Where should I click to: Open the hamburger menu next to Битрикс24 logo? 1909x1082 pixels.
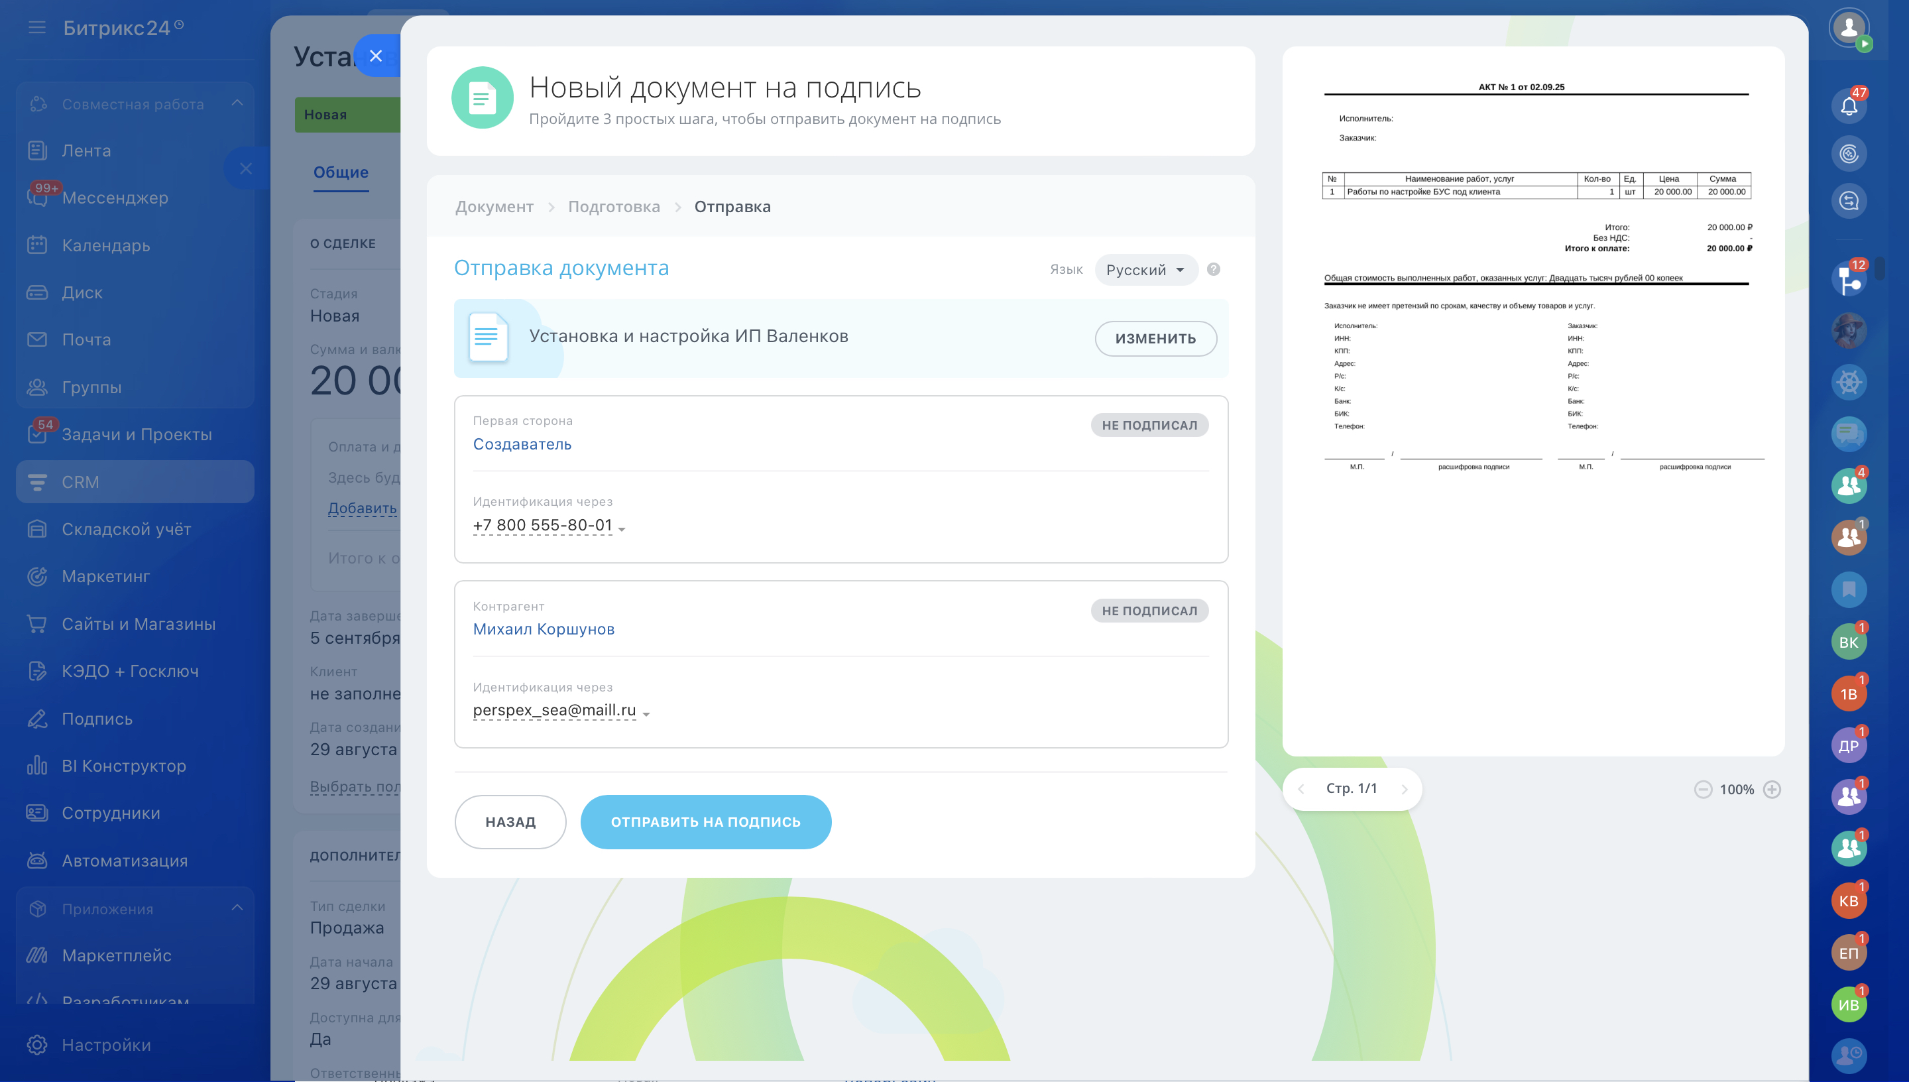[36, 29]
